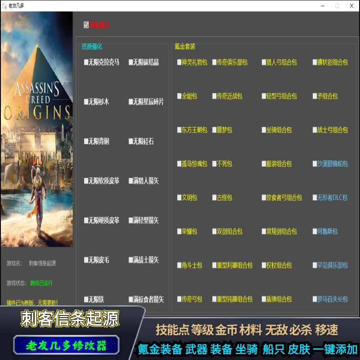Check 满掠食者箭矢 option

point(130,300)
